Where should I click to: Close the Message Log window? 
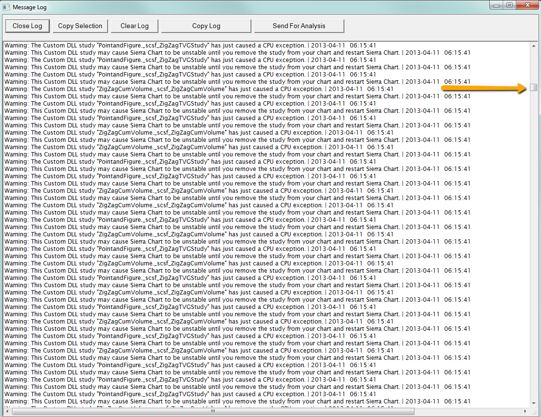[527, 5]
